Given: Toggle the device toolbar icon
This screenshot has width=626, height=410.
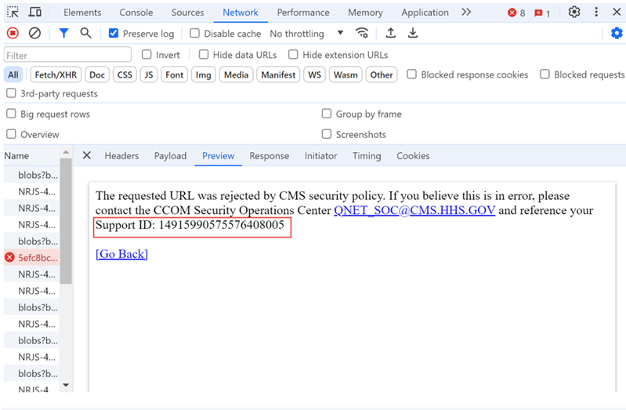Looking at the screenshot, I should pyautogui.click(x=35, y=13).
